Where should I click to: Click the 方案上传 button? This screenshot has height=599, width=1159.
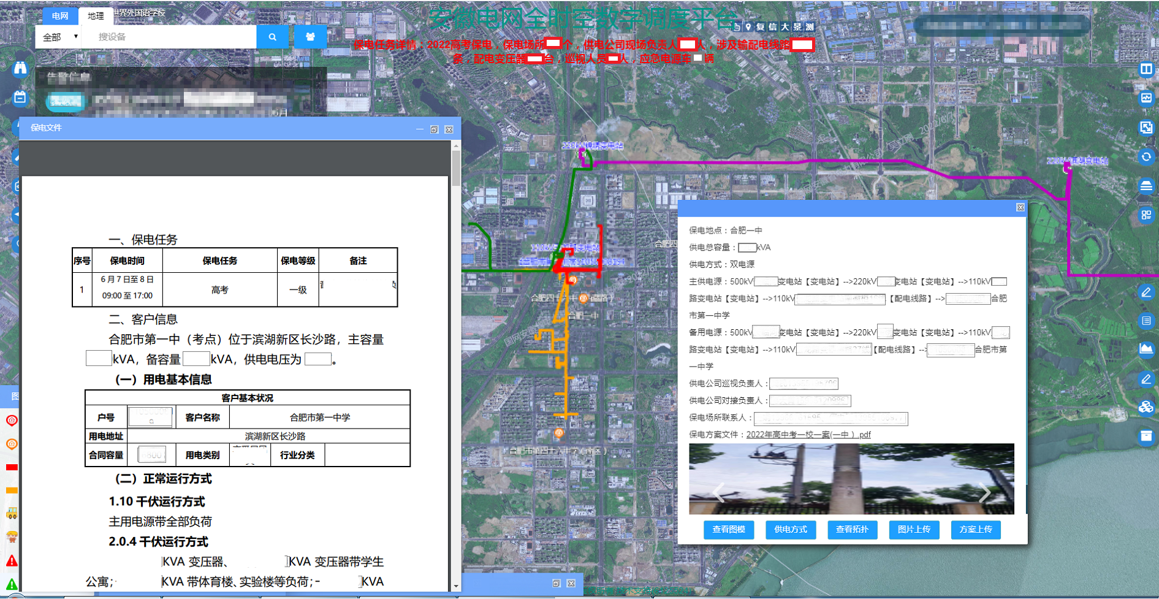[975, 530]
